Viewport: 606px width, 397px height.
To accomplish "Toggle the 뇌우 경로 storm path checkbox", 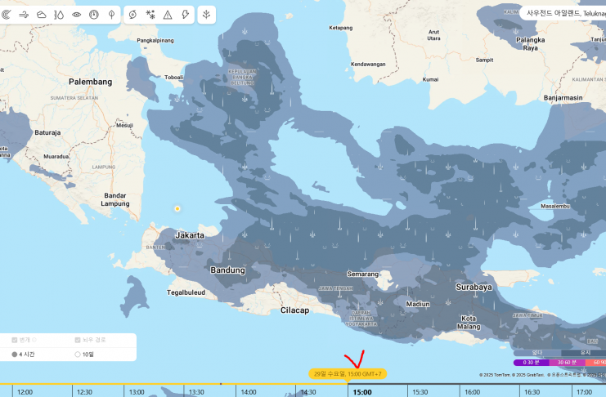I will (78, 340).
